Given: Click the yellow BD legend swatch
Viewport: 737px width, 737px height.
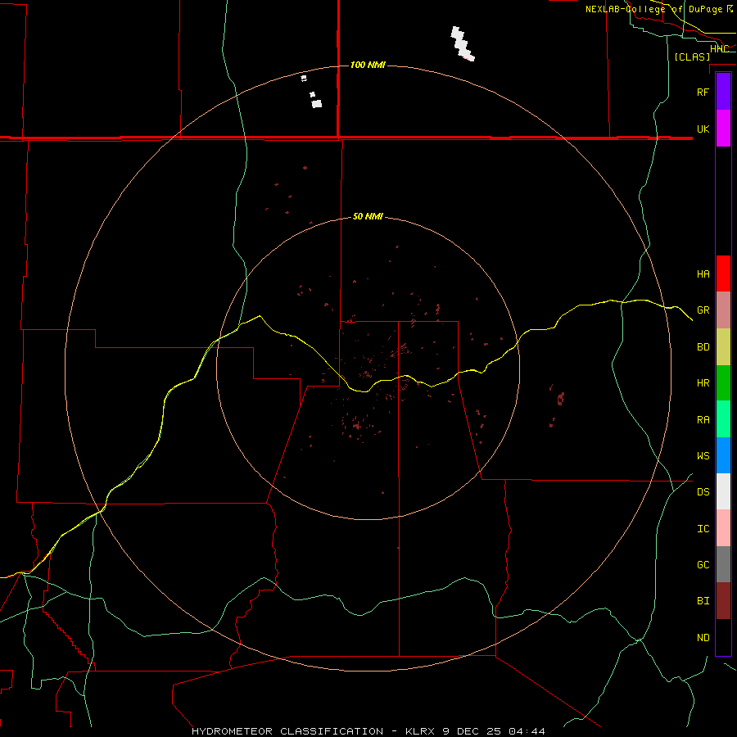Looking at the screenshot, I should pos(723,347).
